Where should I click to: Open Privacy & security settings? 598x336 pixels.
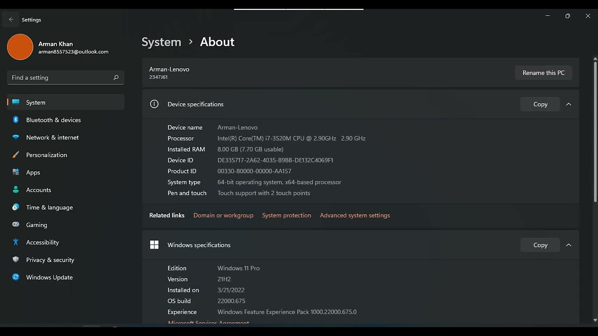point(66,260)
